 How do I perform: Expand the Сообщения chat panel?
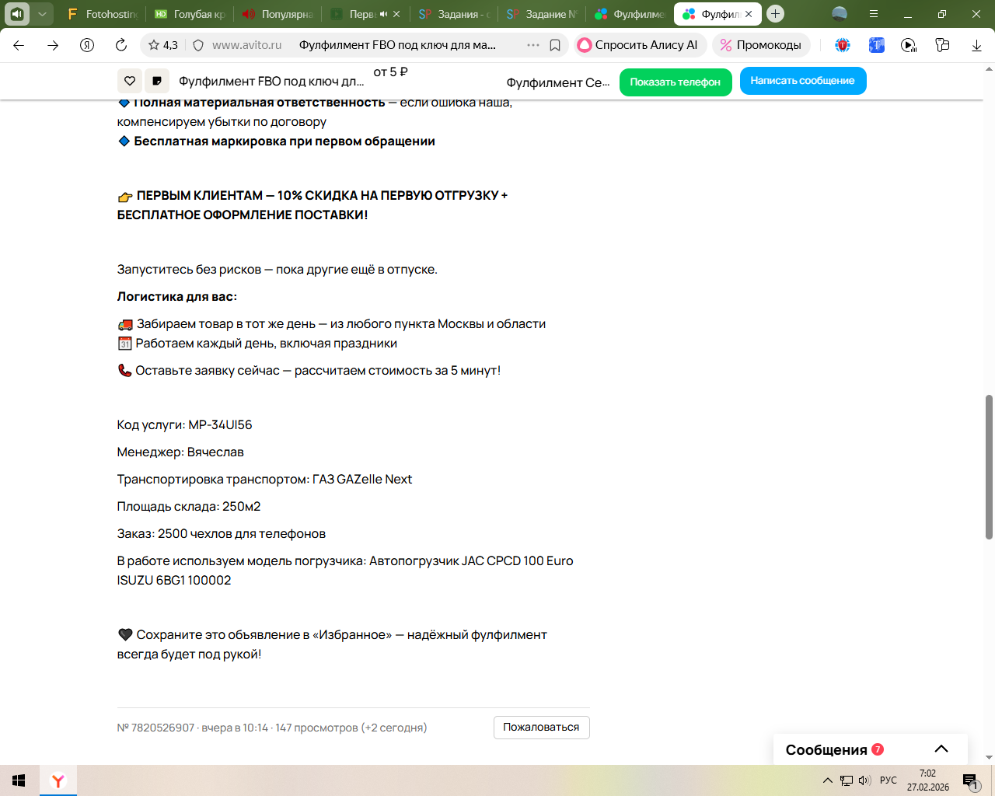coord(870,749)
